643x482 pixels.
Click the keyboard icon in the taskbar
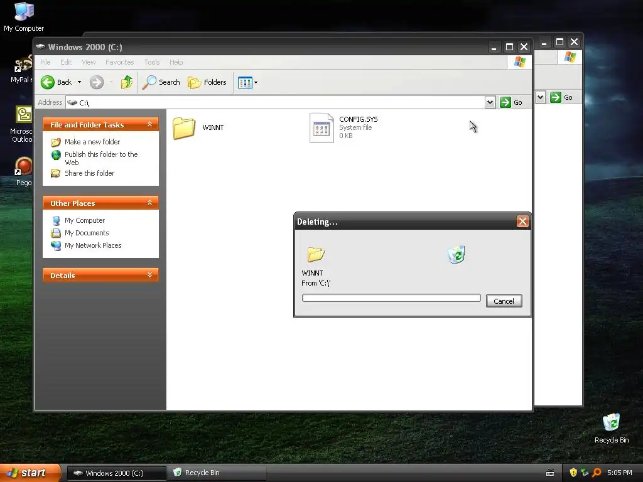[x=550, y=473]
